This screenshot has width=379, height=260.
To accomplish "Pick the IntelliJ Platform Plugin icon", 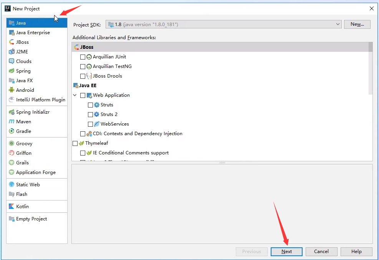I will point(12,100).
